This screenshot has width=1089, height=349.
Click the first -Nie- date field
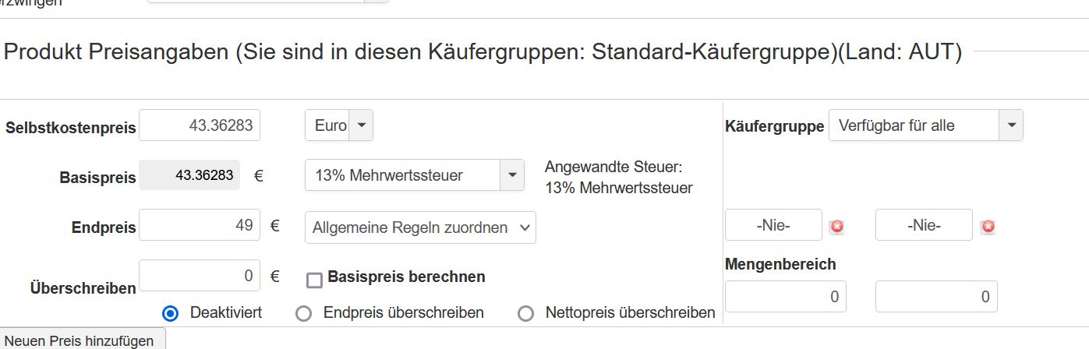click(773, 226)
